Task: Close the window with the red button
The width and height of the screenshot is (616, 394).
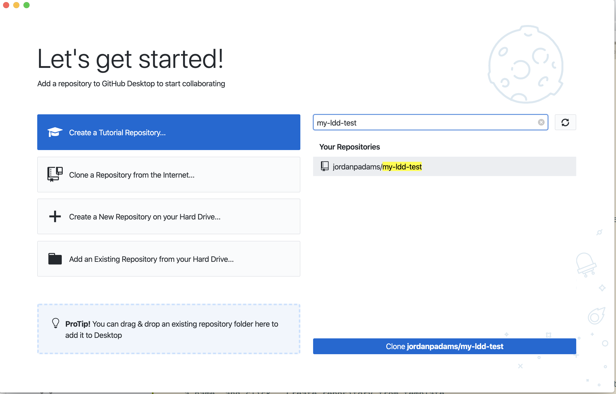Action: (x=6, y=5)
